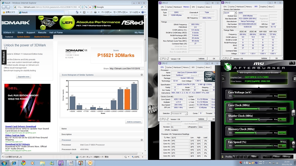Image resolution: width=296 pixels, height=166 pixels.
Task: Click Afterburner info side button
Action: pyautogui.click(x=294, y=79)
